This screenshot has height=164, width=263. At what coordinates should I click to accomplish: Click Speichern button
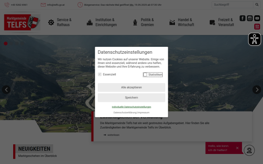coord(131,98)
